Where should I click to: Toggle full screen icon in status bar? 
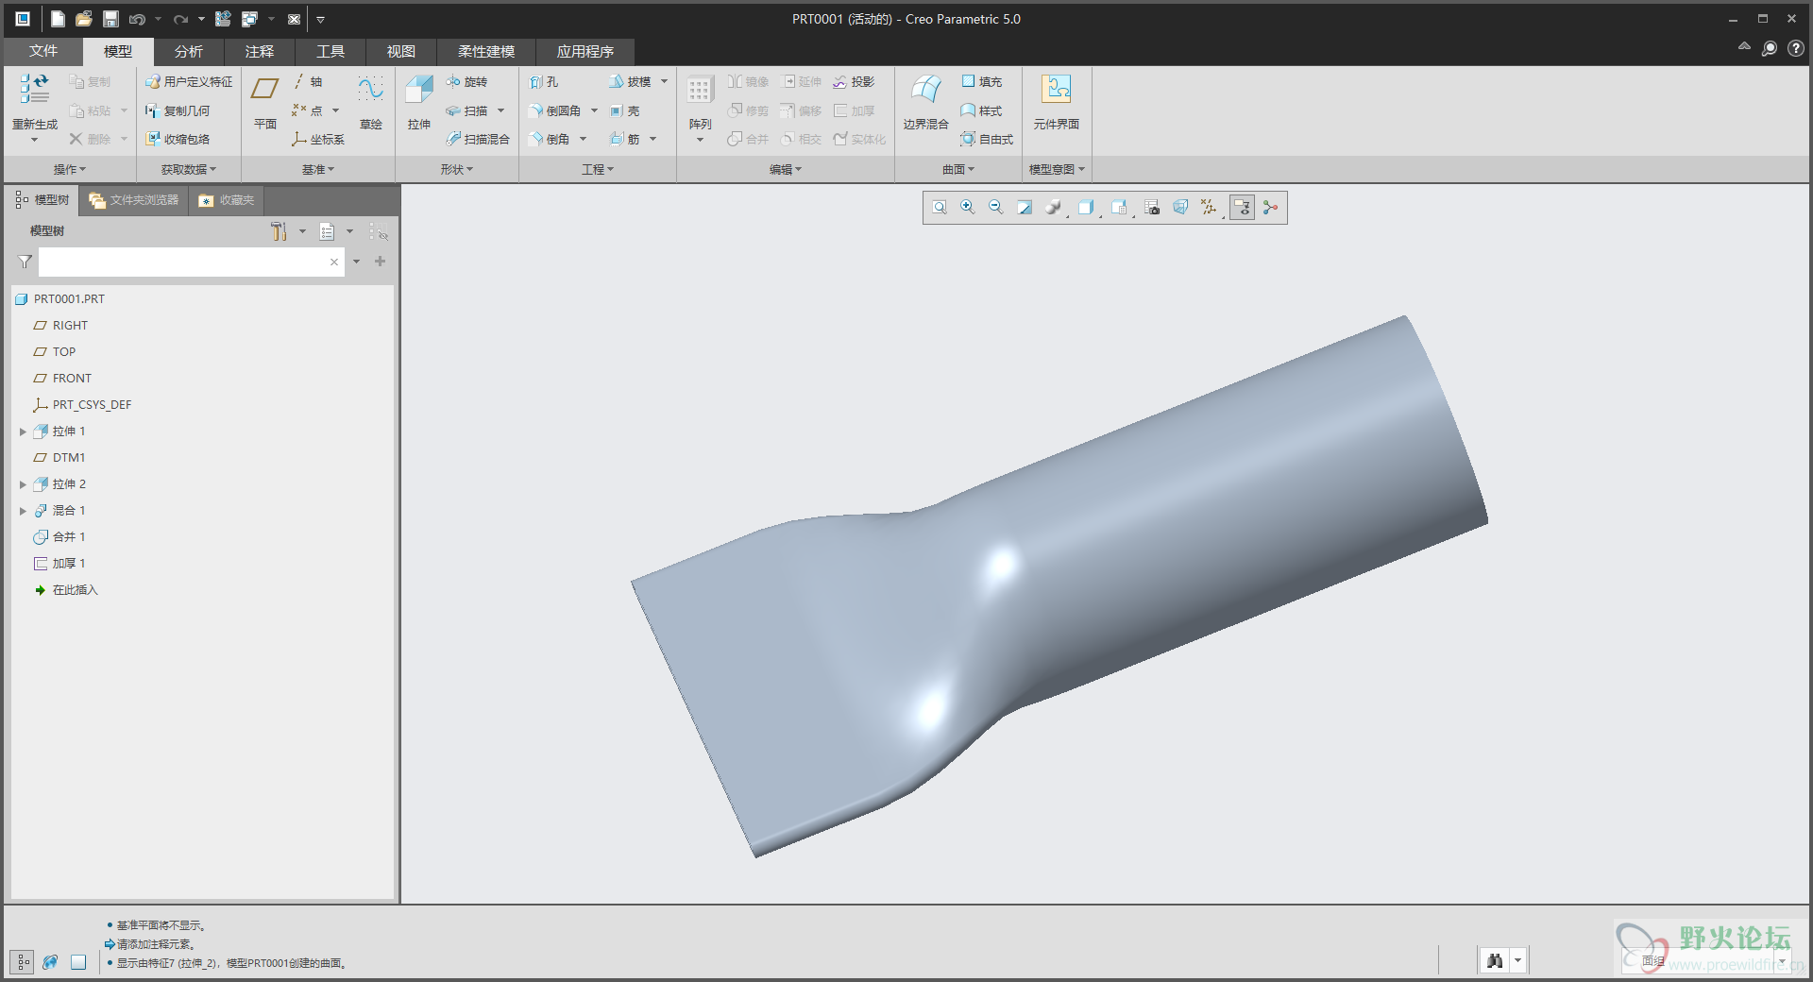78,961
